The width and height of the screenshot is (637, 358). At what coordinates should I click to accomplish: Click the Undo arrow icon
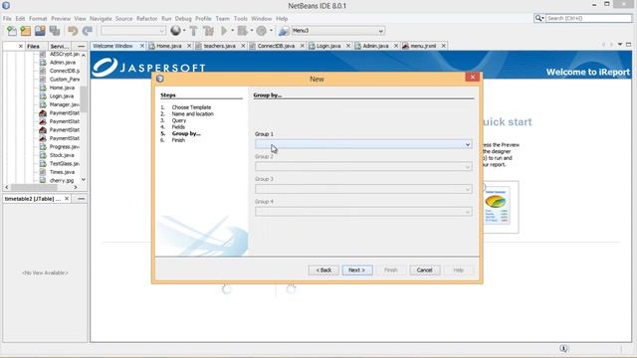tap(73, 31)
